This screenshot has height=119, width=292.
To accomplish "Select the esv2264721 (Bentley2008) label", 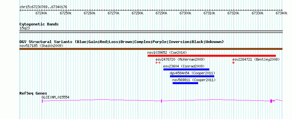I will 256,59.
